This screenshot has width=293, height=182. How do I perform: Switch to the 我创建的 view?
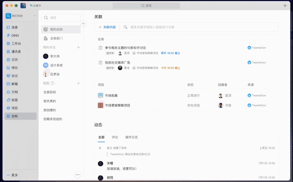[50, 110]
